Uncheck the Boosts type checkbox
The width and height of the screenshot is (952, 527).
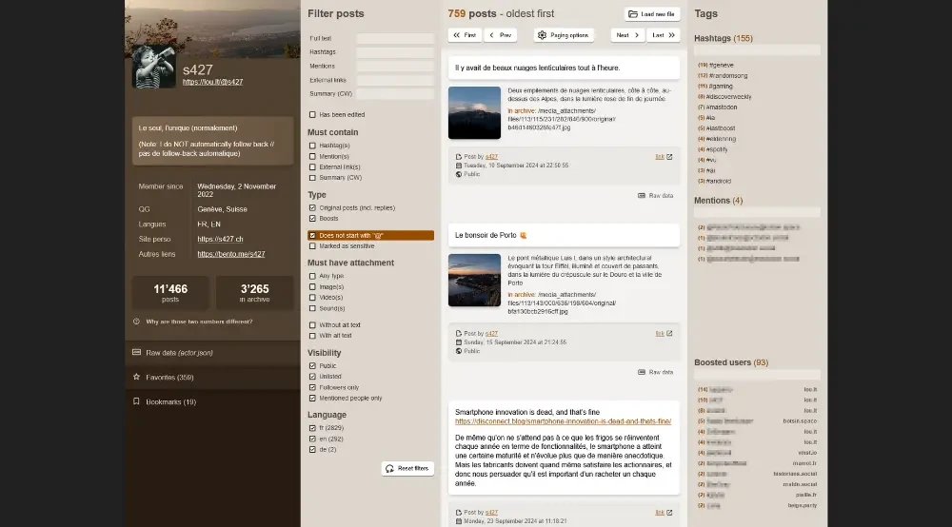312,219
